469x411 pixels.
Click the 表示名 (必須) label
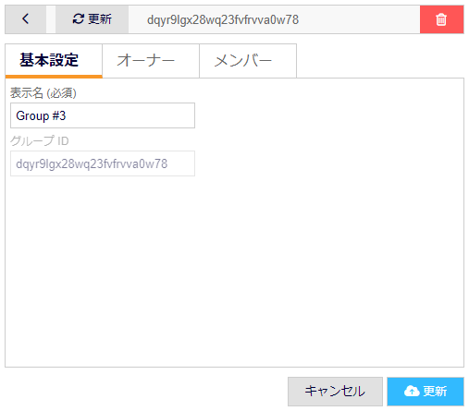43,92
